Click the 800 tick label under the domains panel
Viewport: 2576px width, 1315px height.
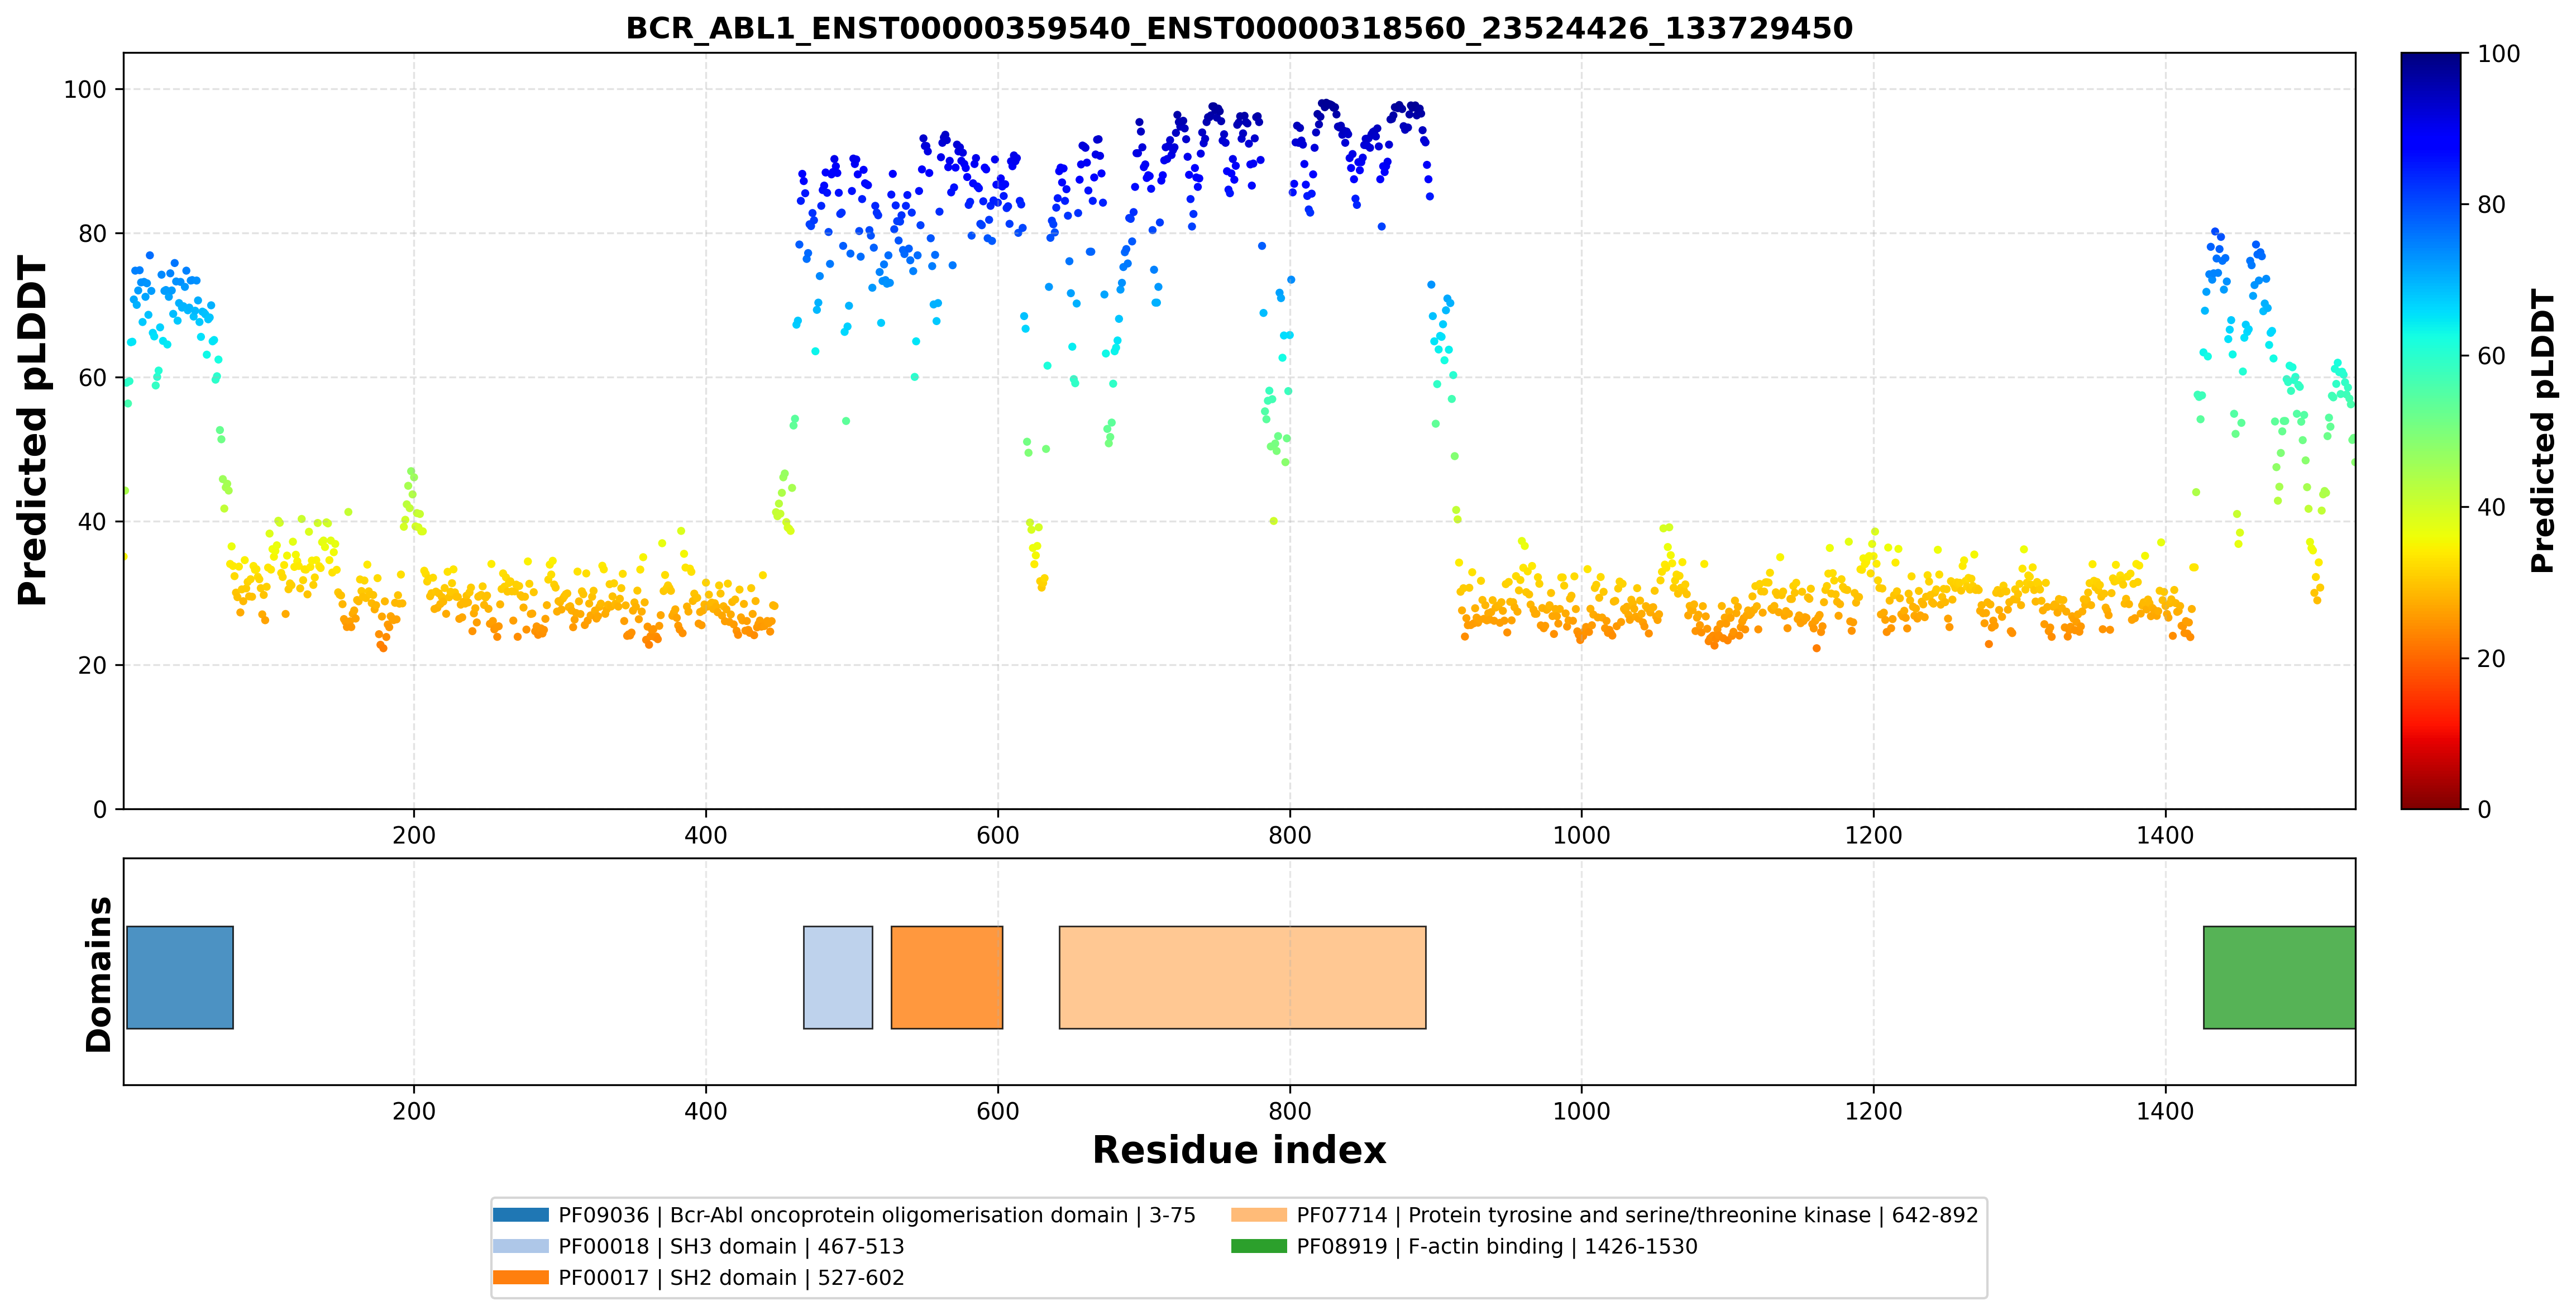[x=1289, y=1111]
